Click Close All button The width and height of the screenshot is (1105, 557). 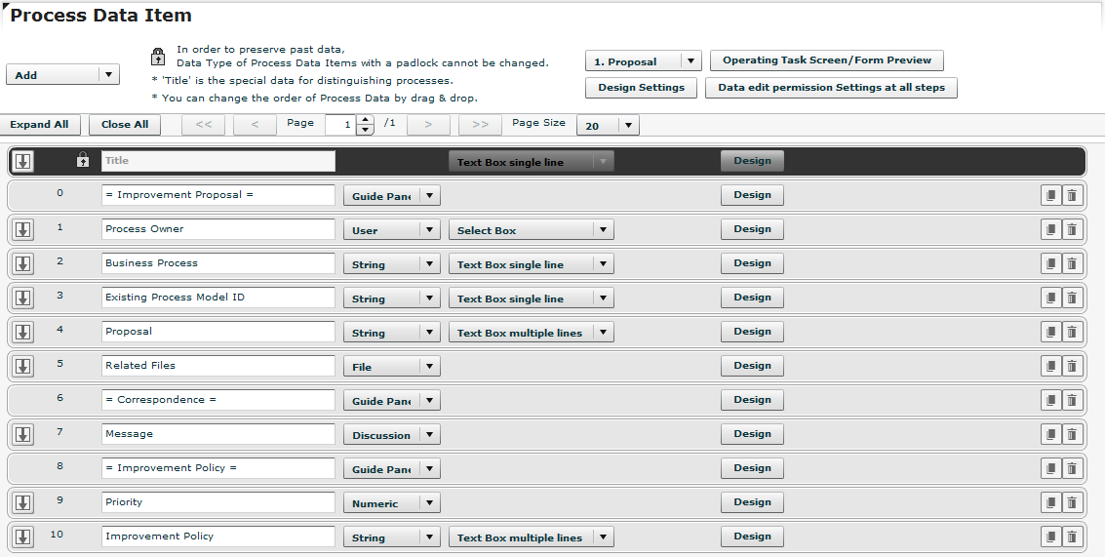[x=125, y=125]
